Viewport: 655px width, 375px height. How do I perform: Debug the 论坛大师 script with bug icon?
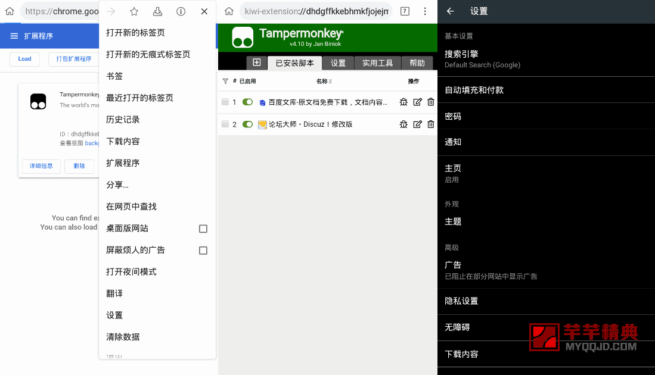coord(403,124)
